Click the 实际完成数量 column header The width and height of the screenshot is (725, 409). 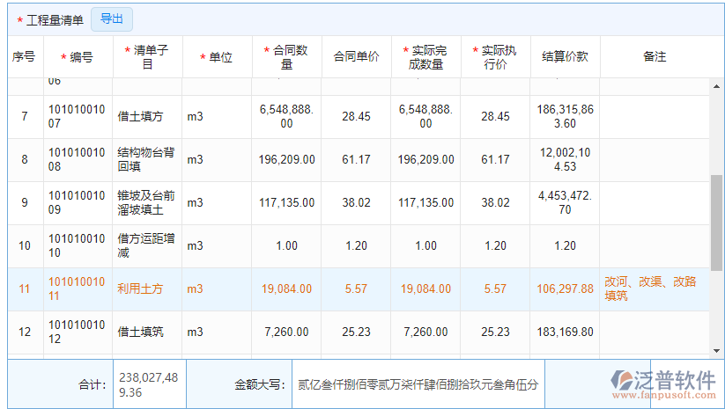coord(425,57)
